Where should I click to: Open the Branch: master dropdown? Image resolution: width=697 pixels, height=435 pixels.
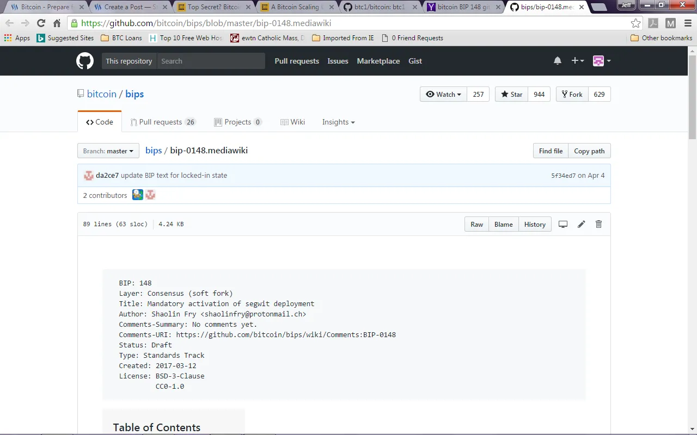pyautogui.click(x=108, y=151)
